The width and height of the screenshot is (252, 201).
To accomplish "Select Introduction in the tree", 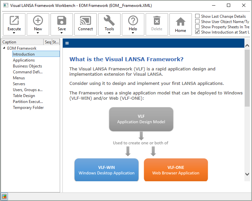I will pos(36,54).
